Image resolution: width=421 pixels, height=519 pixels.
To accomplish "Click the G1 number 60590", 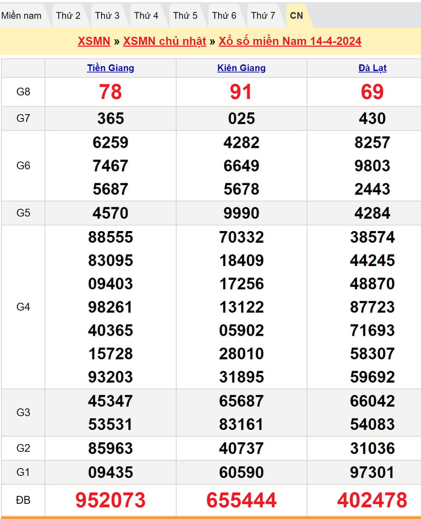I will [x=241, y=472].
